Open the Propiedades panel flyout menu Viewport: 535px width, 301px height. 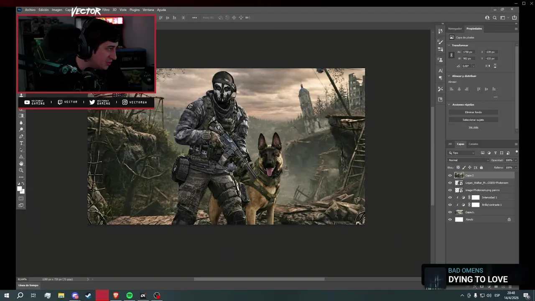516,29
